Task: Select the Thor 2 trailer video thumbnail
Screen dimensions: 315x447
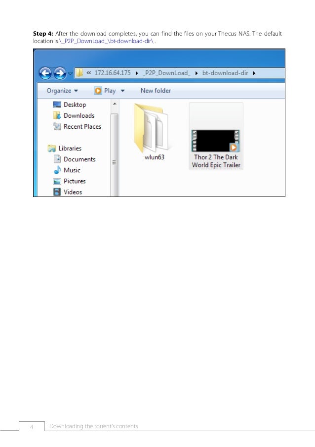Action: tap(216, 141)
